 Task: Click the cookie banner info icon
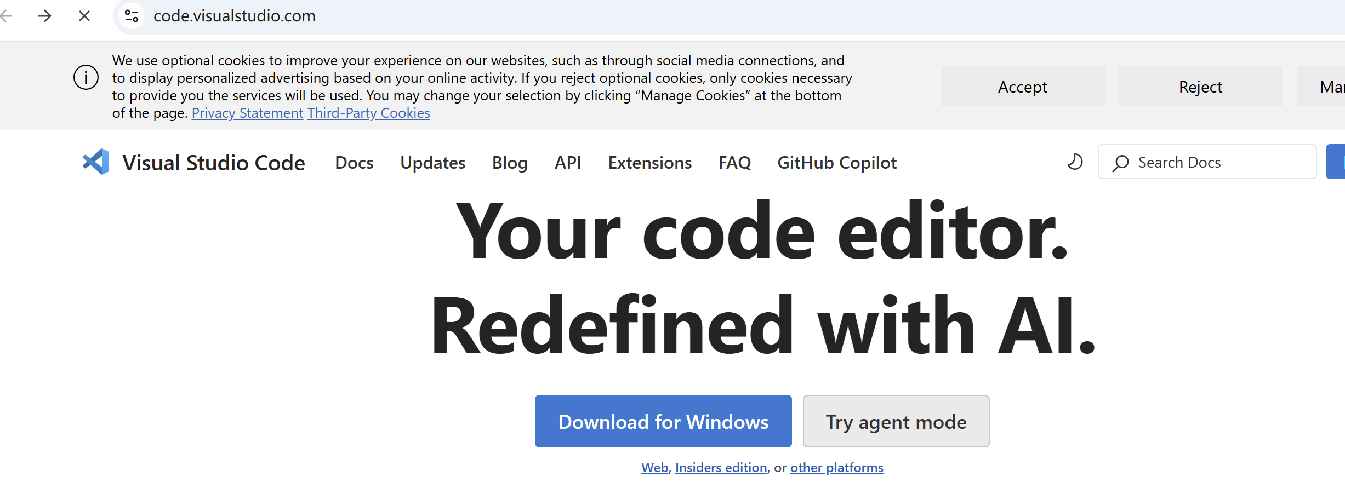[86, 77]
